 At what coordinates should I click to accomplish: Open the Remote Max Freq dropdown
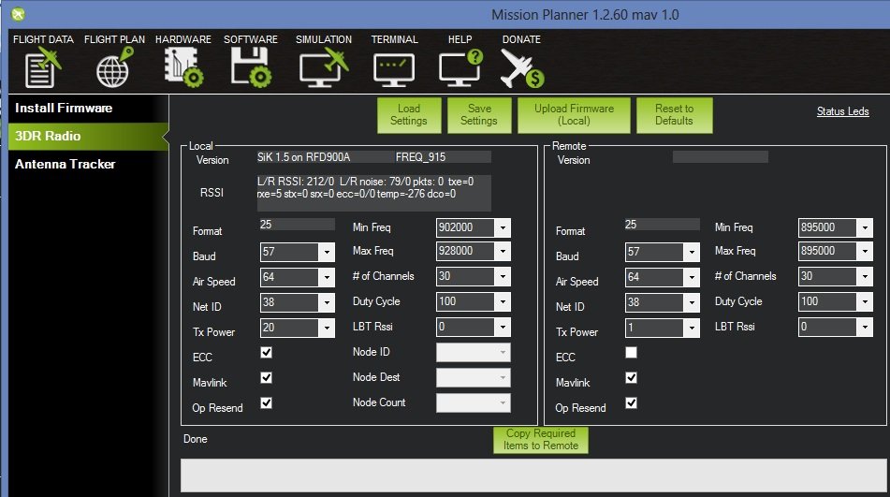pyautogui.click(x=836, y=251)
